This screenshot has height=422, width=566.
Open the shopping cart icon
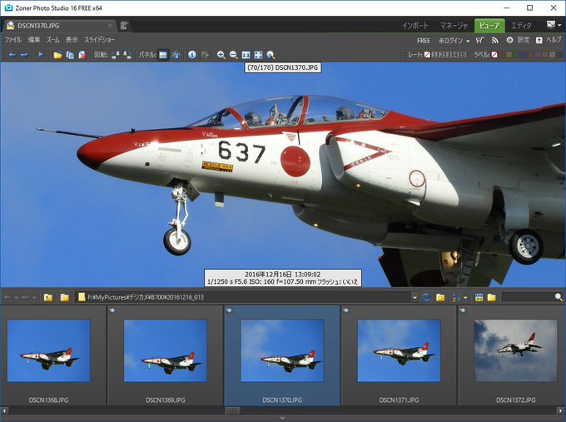(479, 41)
